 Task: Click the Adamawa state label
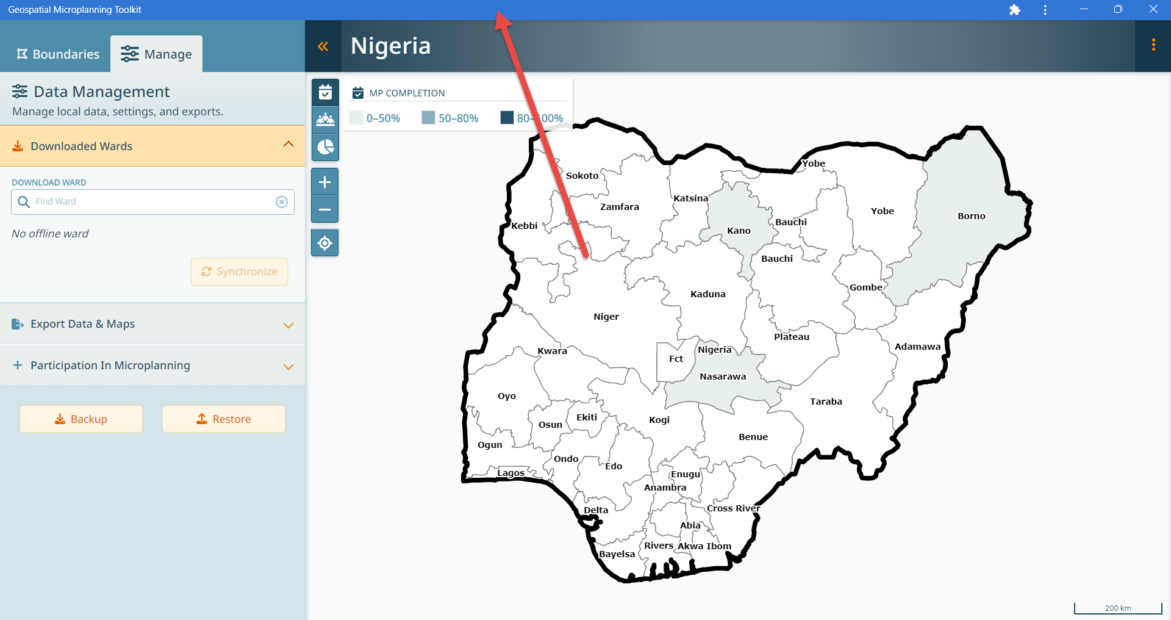click(917, 347)
